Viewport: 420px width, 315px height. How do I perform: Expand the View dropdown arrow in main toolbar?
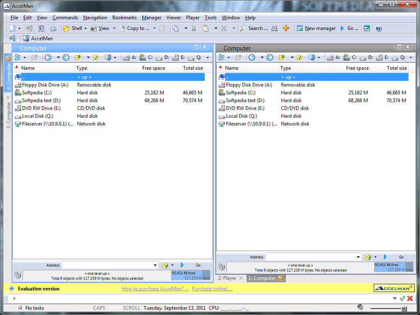(x=114, y=28)
